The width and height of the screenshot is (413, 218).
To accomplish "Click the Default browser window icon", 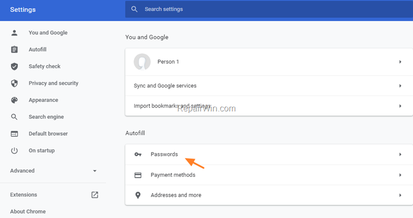I will [14, 134].
